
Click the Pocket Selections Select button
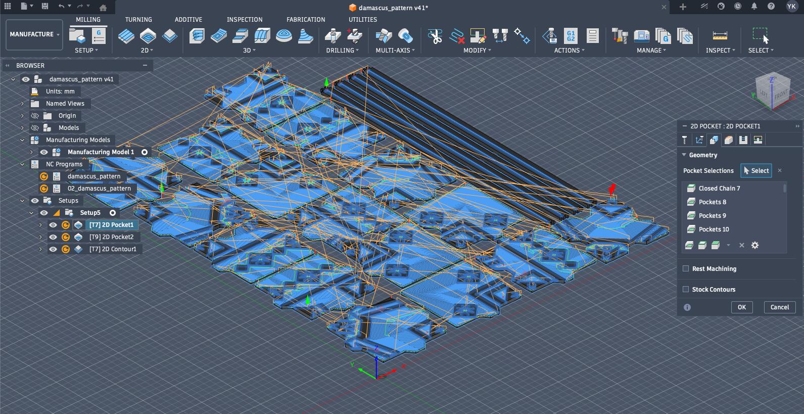(x=756, y=171)
